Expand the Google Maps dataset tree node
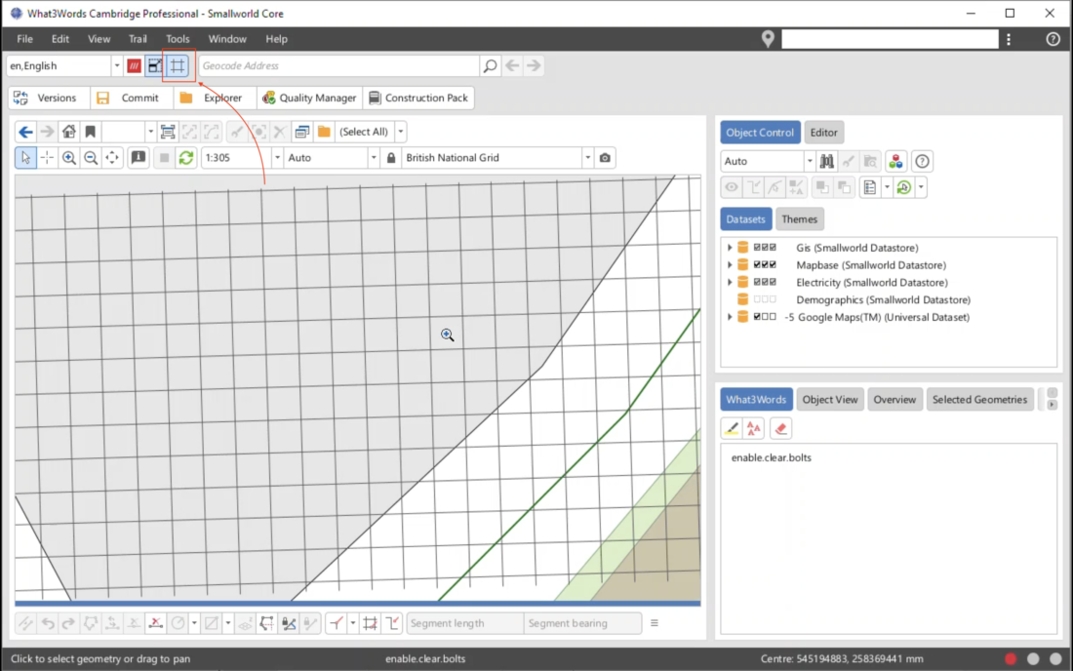Viewport: 1073px width, 671px height. pyautogui.click(x=730, y=317)
